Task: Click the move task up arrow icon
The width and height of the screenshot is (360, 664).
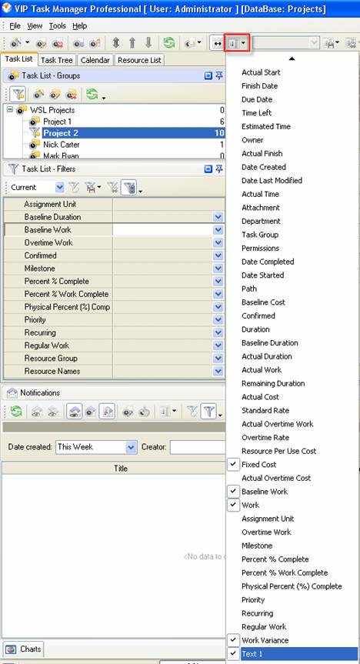Action: [132, 43]
